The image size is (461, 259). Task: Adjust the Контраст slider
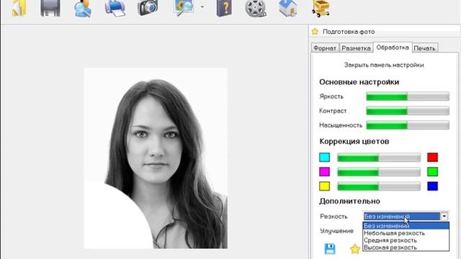[x=408, y=111]
